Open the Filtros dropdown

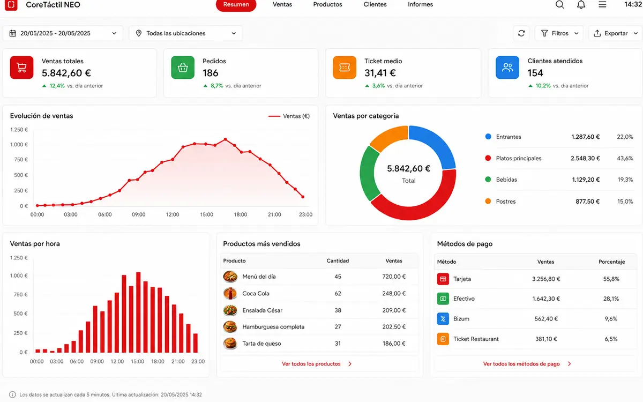[x=559, y=33]
